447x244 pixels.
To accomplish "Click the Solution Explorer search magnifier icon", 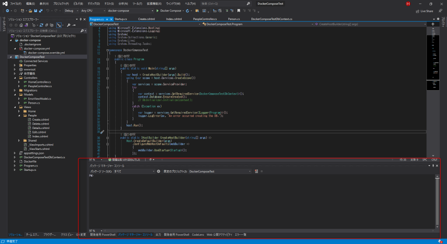I will pyautogui.click(x=82, y=30).
